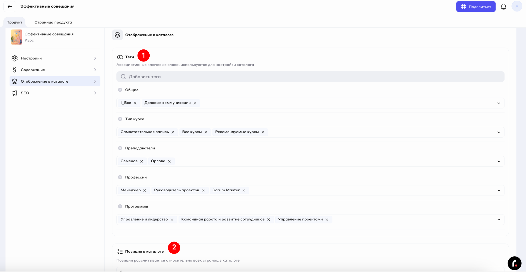
Task: Remove the Орлова teacher tag
Action: point(169,161)
